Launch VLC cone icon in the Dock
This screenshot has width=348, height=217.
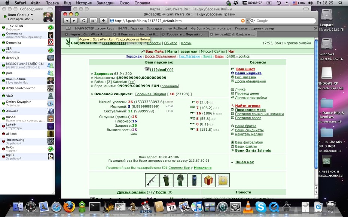click(x=248, y=207)
